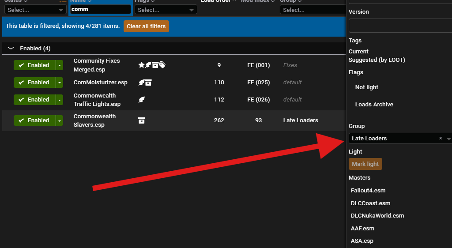452x248 pixels.
Task: Open status arrow beside Commonwealth Traffic Lights.esp Enabled
Action: 60,100
